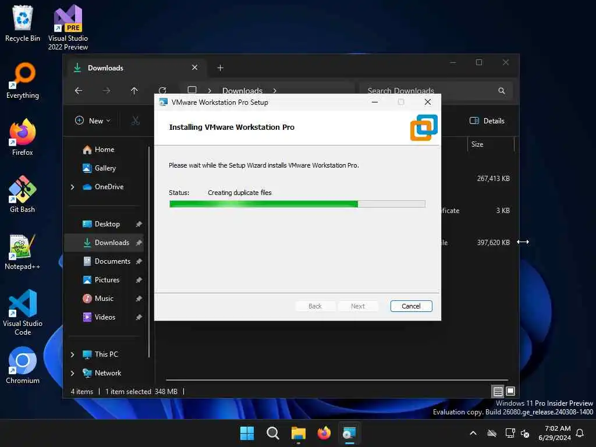Launch the Everything search desktop shortcut
The image size is (596, 447).
coord(23,80)
